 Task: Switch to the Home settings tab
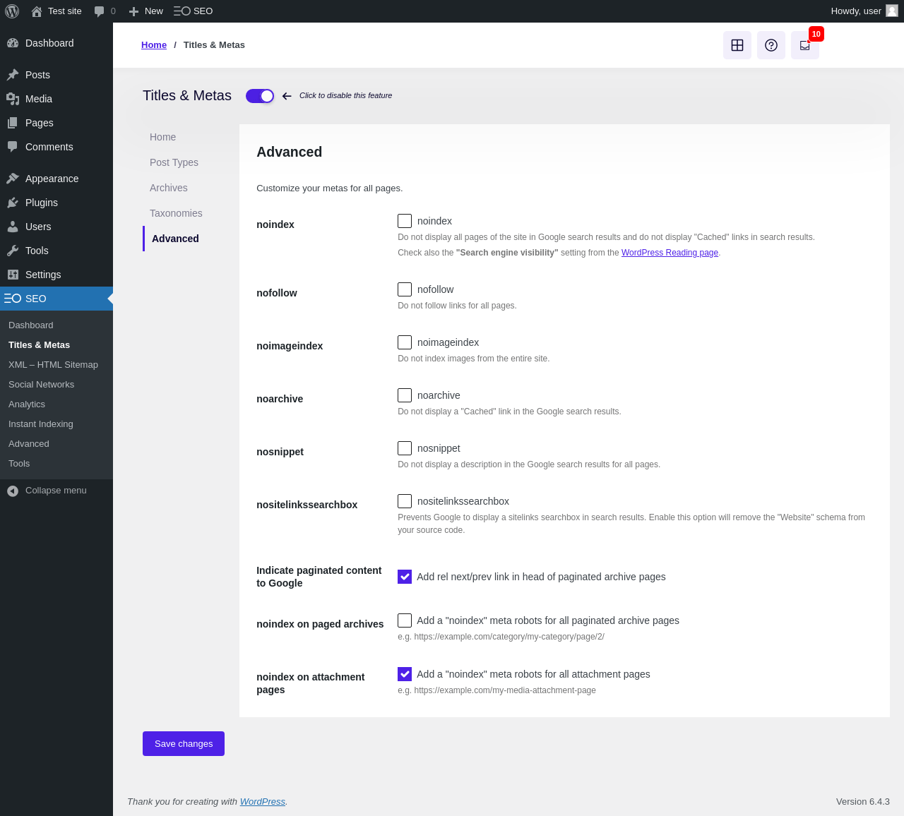point(162,137)
